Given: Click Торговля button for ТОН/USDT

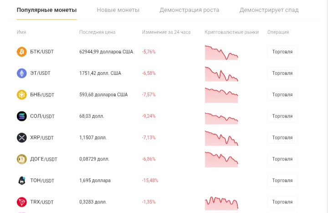Looking at the screenshot, I should pyautogui.click(x=282, y=181).
